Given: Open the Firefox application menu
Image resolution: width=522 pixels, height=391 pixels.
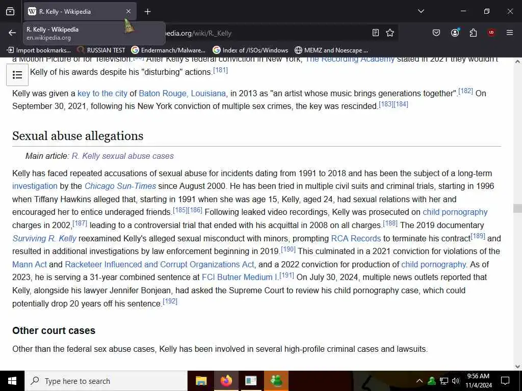Looking at the screenshot, I should (x=510, y=33).
